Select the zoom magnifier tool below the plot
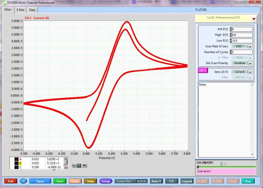Image resolution: width=263 pixels, height=188 pixels. click(x=79, y=166)
